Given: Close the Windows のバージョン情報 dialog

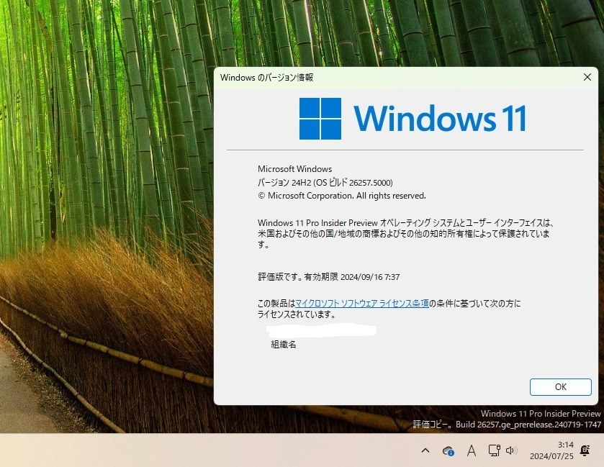Looking at the screenshot, I should [587, 78].
